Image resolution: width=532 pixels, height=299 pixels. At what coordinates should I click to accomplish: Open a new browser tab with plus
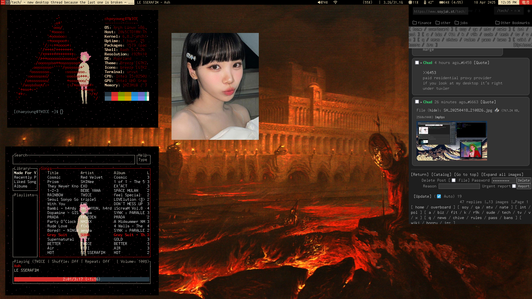(529, 11)
